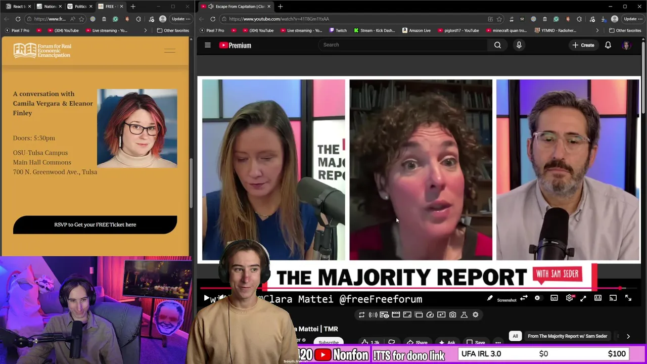
Task: Click the speaker photo on the forum page
Action: coord(137,128)
